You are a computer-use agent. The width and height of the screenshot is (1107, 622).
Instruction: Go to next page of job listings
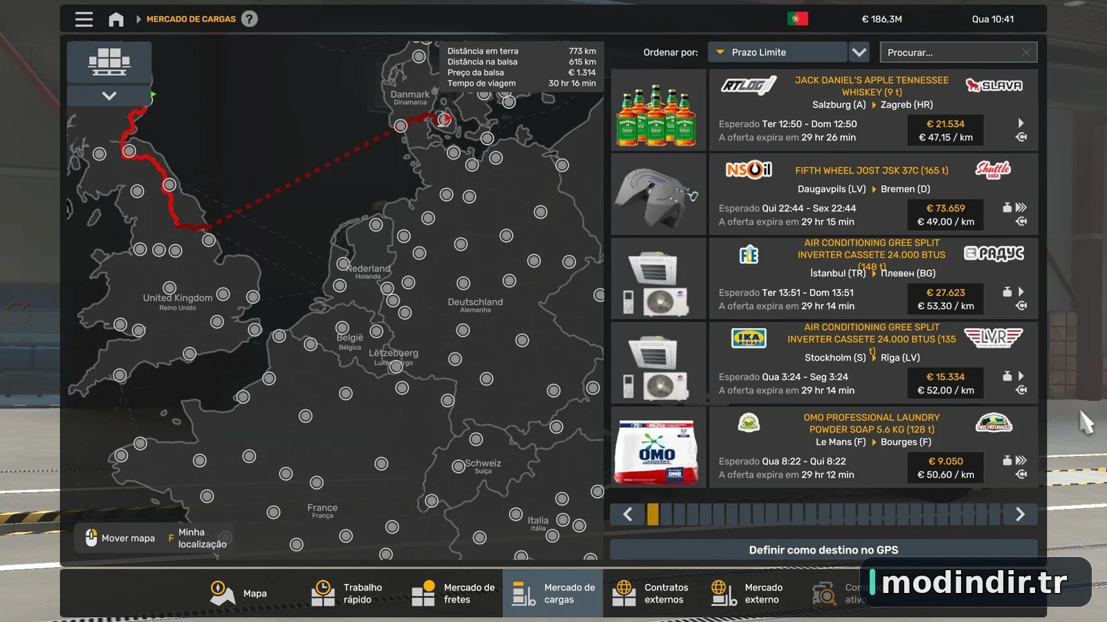click(1021, 514)
